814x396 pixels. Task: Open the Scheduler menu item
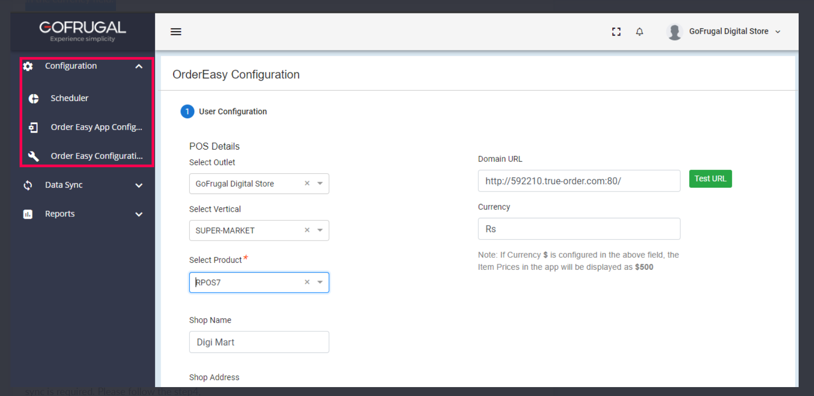pos(69,99)
